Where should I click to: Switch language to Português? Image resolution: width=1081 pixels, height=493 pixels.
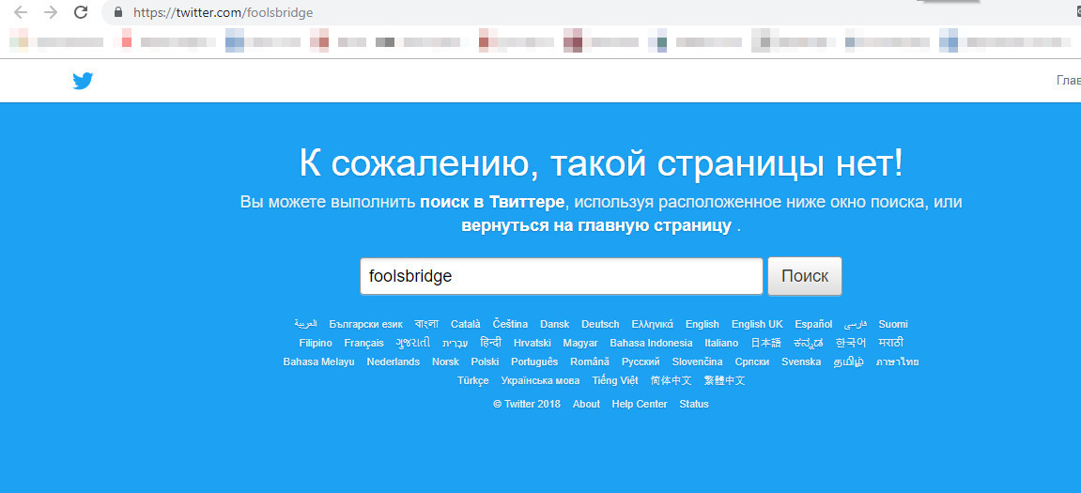(534, 362)
